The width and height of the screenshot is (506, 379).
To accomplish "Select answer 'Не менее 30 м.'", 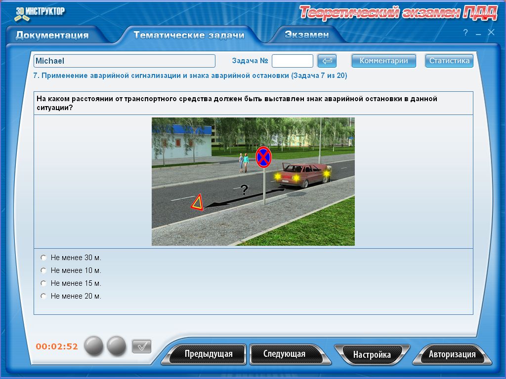I will click(44, 258).
